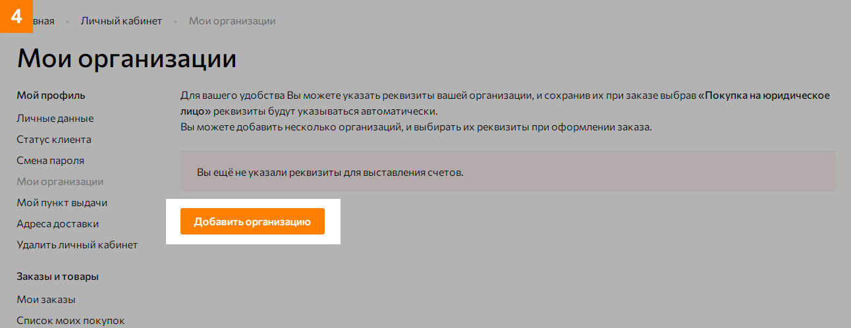Click the large Мои организации page heading

click(x=126, y=59)
